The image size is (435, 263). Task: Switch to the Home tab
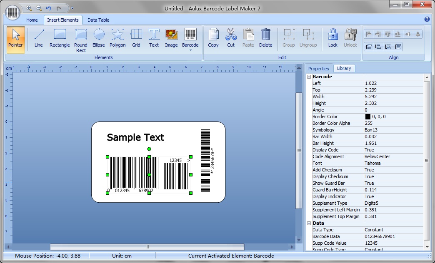click(32, 20)
